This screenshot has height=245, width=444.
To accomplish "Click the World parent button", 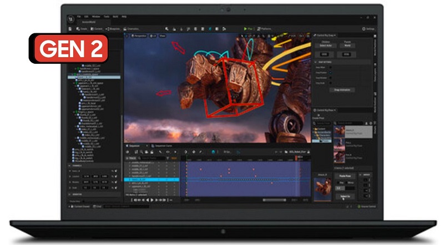I will (x=347, y=45).
